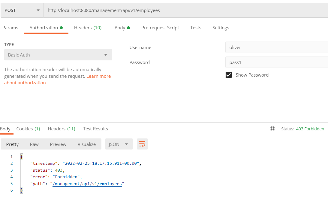
Task: Click the Username field containing oliver
Action: (276, 48)
